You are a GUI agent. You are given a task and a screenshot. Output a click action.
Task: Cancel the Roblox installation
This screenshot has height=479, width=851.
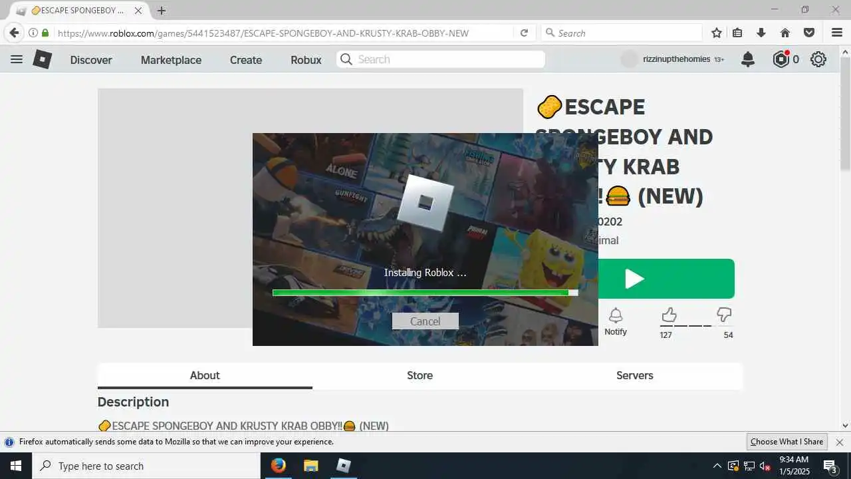point(425,321)
